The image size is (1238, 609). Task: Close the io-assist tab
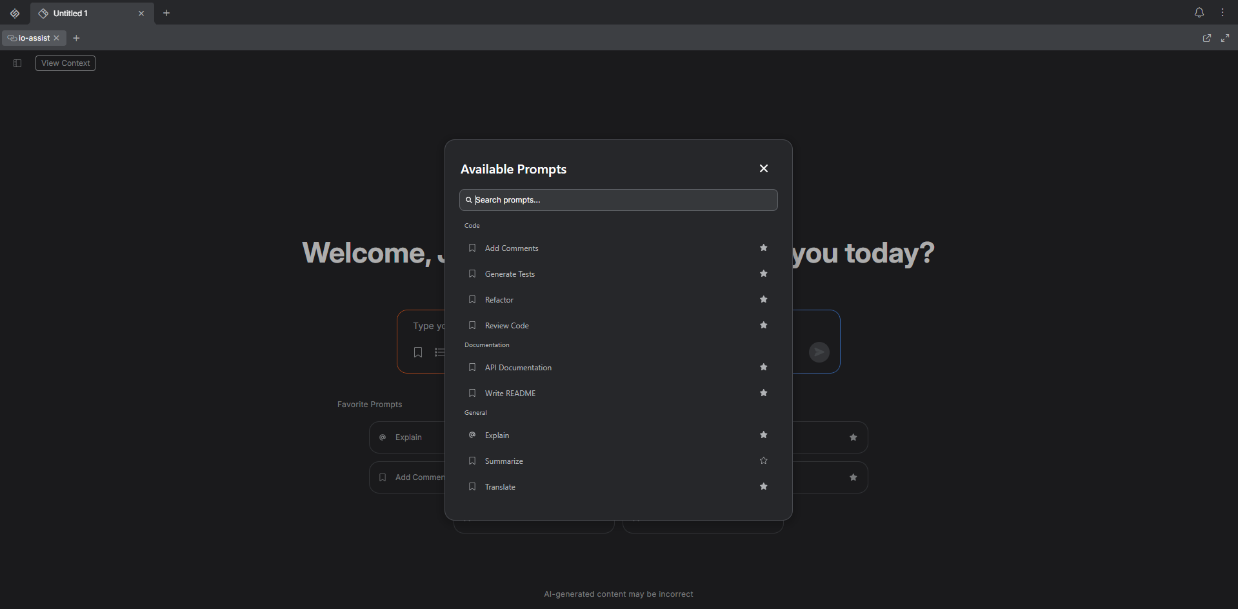[x=57, y=38]
